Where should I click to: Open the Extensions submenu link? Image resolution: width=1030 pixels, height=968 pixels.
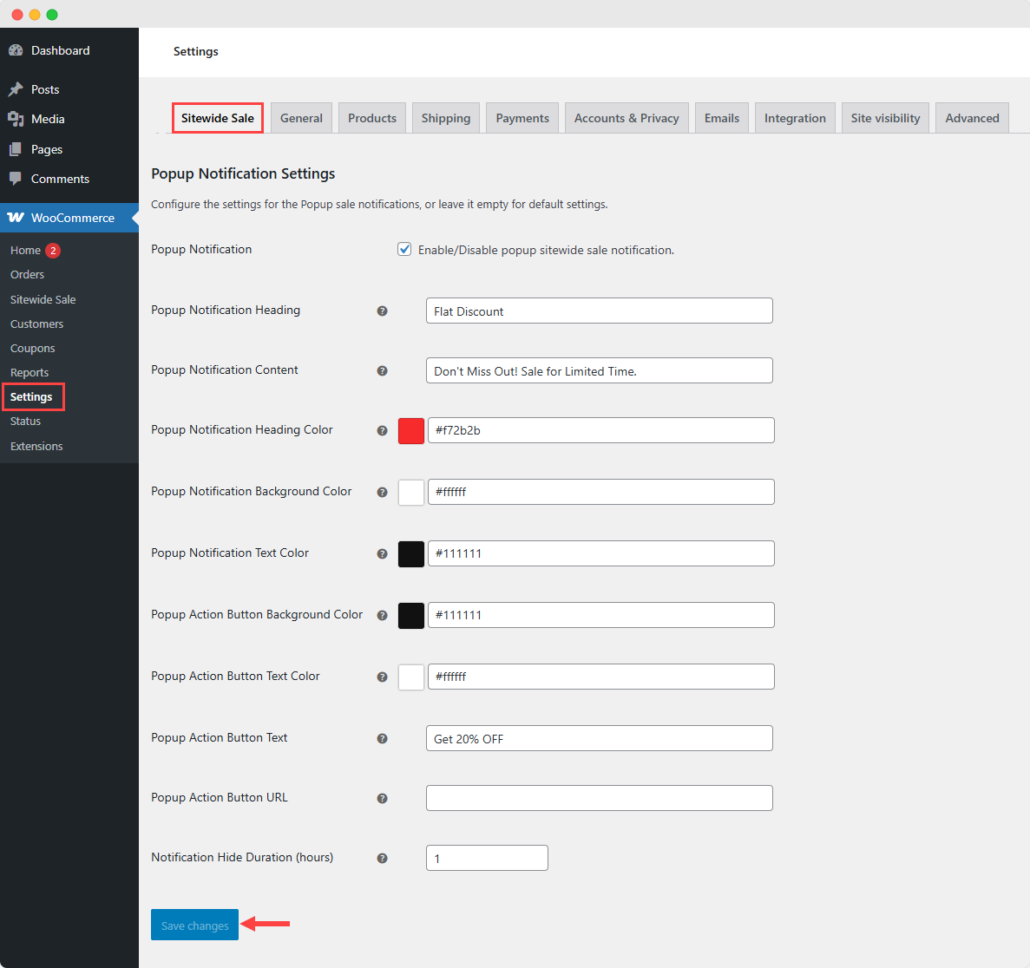36,446
